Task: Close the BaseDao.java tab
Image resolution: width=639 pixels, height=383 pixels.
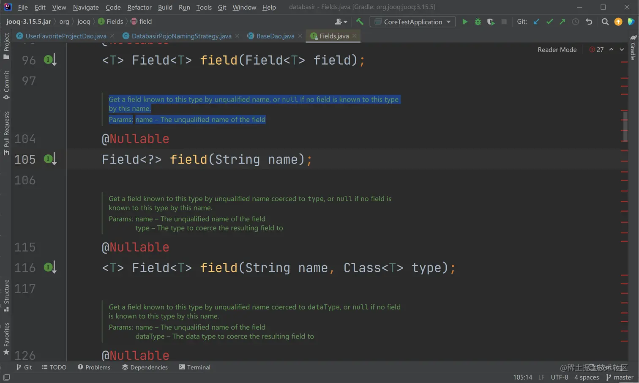Action: click(300, 36)
